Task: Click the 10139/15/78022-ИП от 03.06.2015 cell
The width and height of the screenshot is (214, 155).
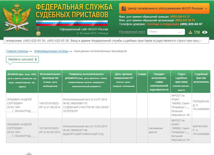Action: click(x=50, y=130)
